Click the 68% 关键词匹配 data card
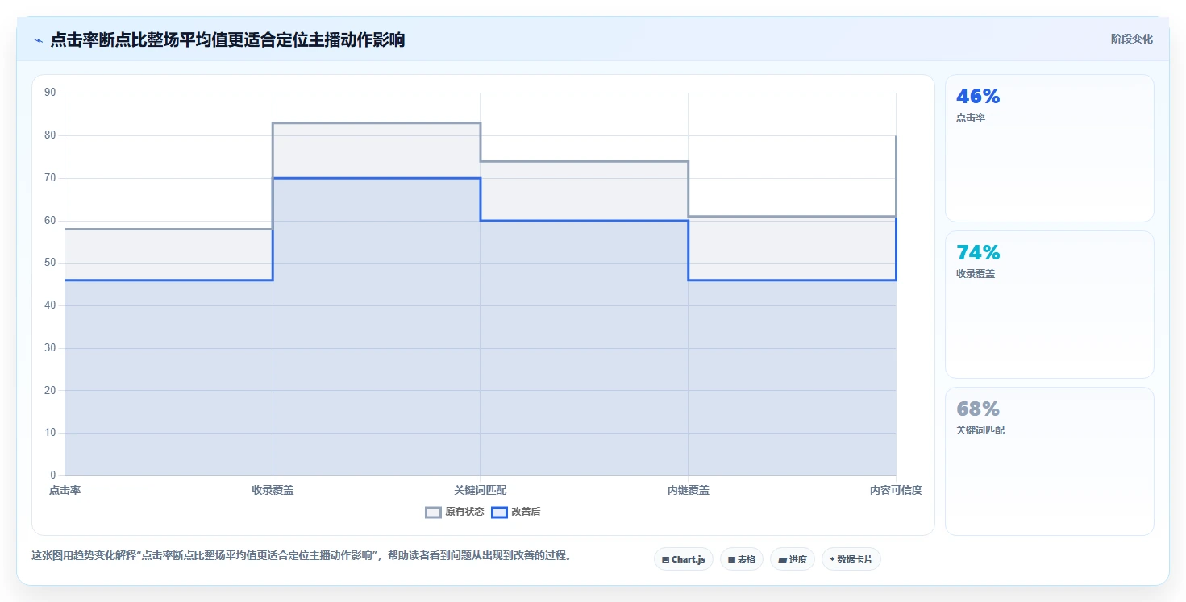Screen dimensions: 1186x602 (x=1050, y=461)
